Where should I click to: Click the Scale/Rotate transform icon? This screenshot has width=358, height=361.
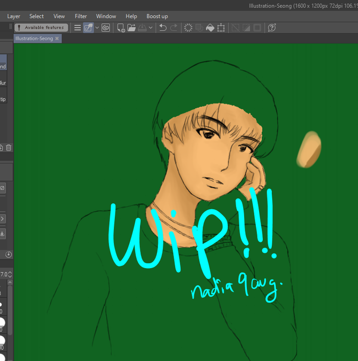[x=221, y=28]
